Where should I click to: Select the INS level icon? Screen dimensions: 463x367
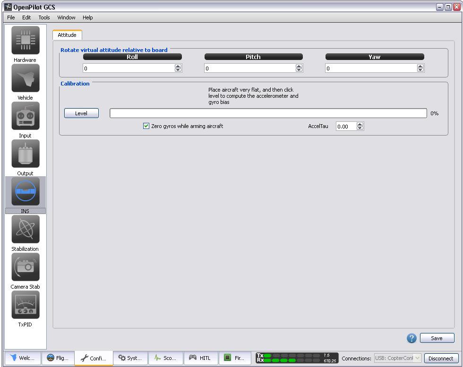(x=26, y=192)
